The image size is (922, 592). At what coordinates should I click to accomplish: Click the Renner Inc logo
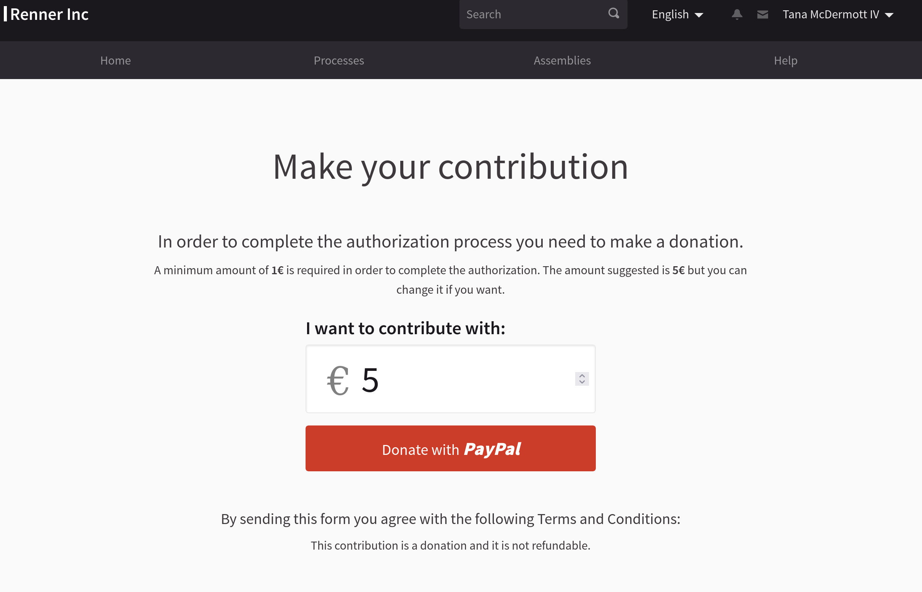[46, 14]
